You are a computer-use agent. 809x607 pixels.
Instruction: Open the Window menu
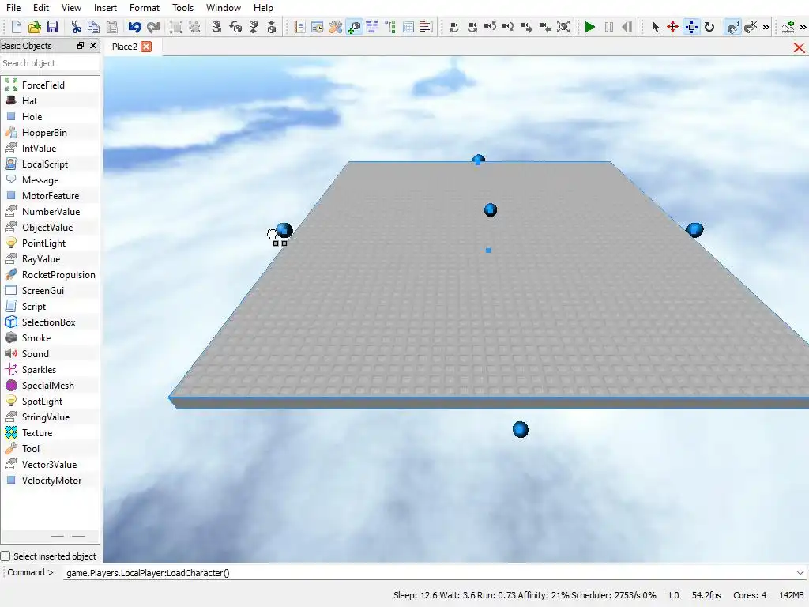coord(224,8)
